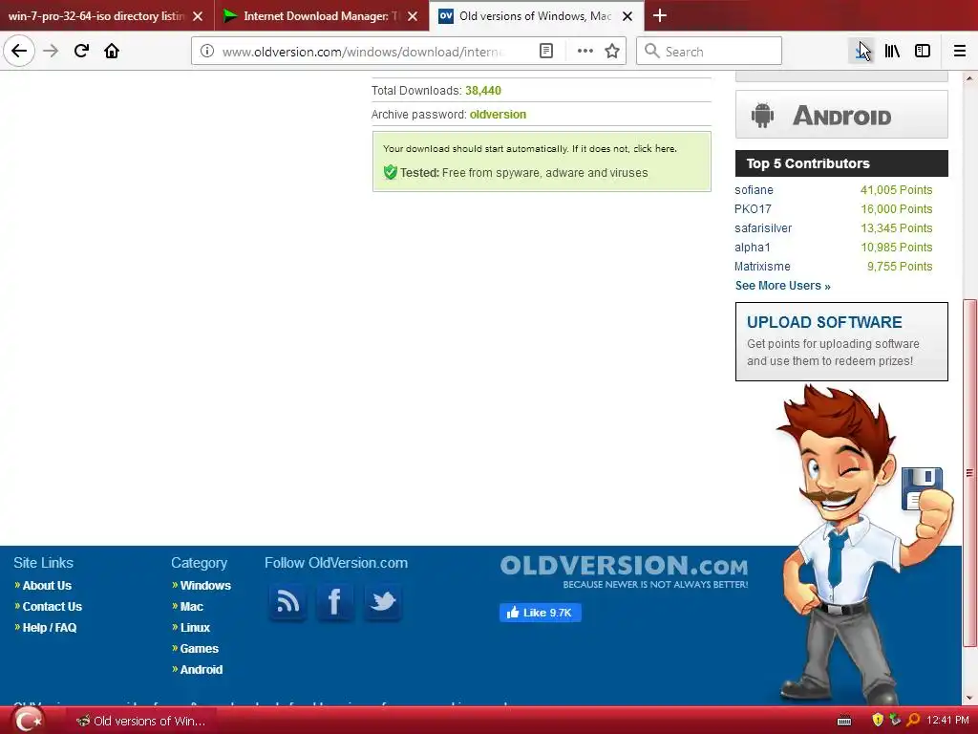This screenshot has height=734, width=978.
Task: Reload the current page
Action: tap(81, 51)
